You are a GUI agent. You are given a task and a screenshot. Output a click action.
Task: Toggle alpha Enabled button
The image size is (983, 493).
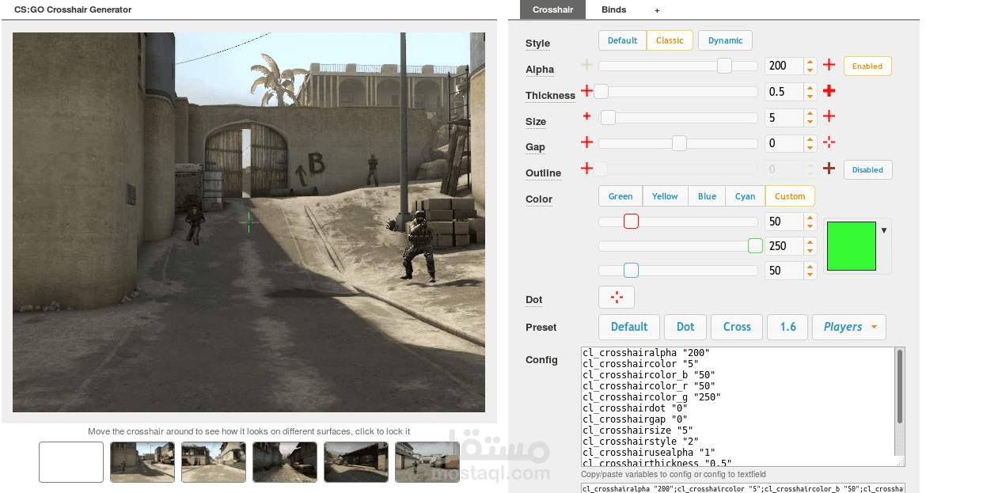(867, 66)
